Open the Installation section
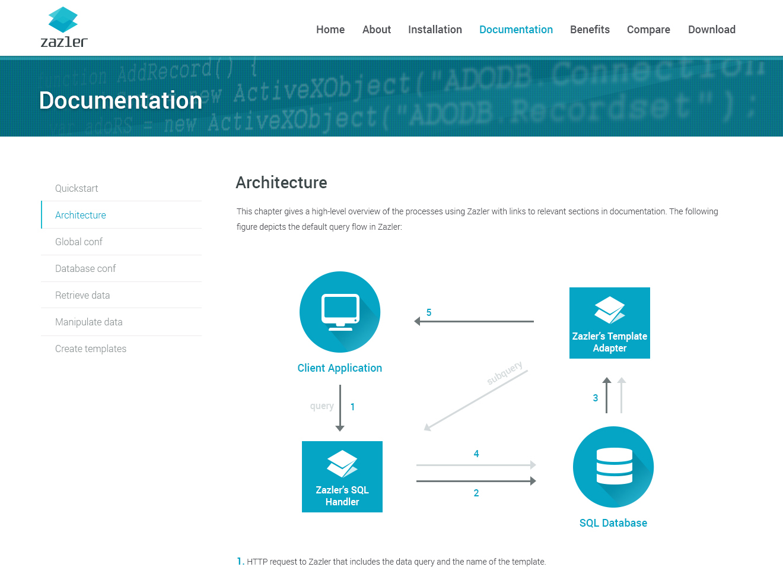This screenshot has height=570, width=783. tap(435, 30)
